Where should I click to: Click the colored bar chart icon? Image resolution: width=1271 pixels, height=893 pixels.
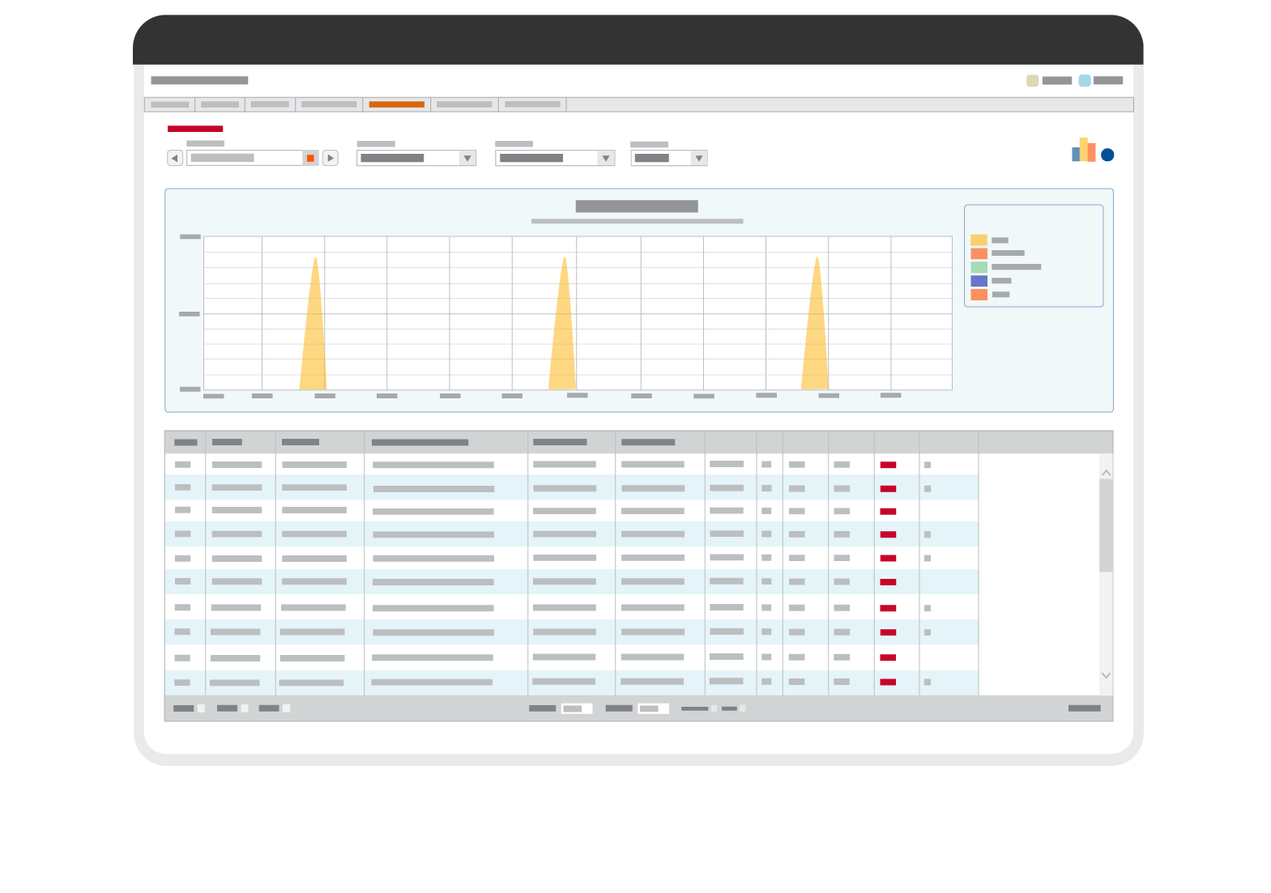click(1083, 151)
